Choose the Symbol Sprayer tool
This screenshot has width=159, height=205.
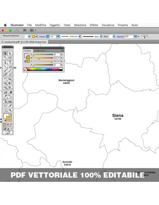(x=5, y=101)
